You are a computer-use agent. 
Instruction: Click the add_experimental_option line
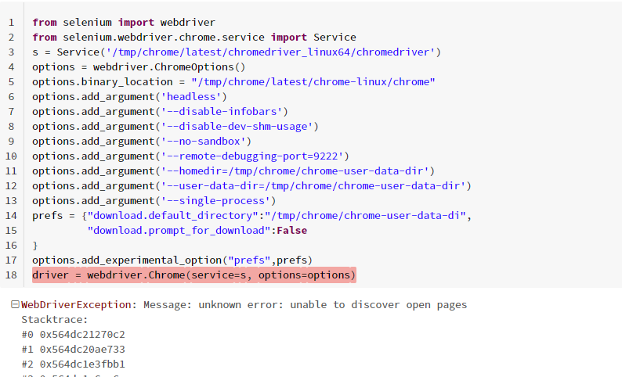click(172, 260)
